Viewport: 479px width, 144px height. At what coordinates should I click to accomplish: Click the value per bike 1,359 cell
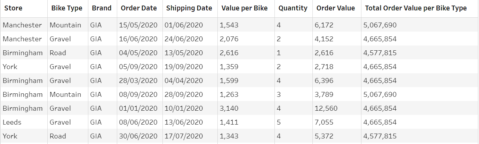229,67
